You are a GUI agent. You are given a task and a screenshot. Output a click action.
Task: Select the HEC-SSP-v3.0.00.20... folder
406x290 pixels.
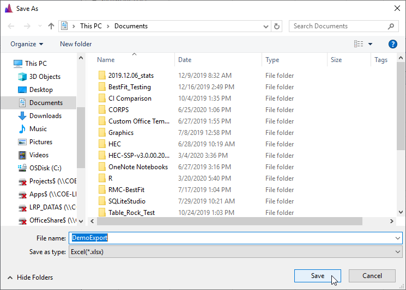point(134,156)
